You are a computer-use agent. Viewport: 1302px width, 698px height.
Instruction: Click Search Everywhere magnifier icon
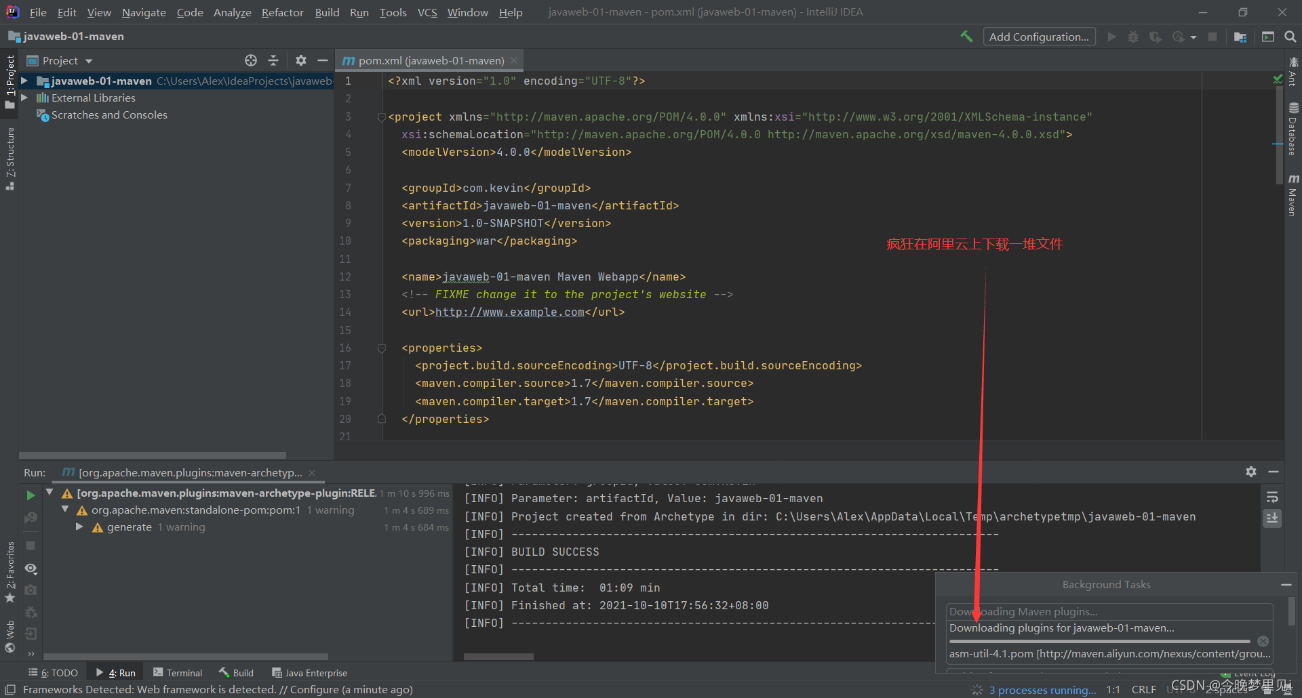click(1290, 37)
